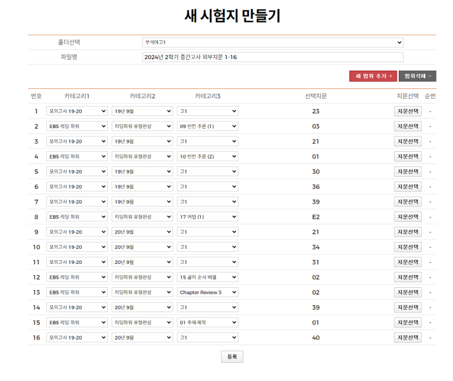
Task: Open row 1 카테고리2 dropdown
Action: point(142,111)
